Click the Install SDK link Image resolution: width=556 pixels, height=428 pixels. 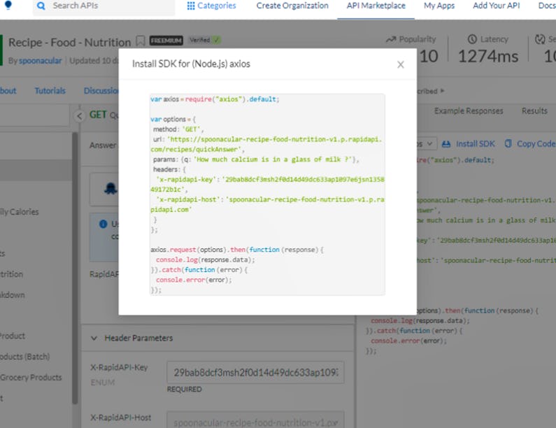point(475,143)
